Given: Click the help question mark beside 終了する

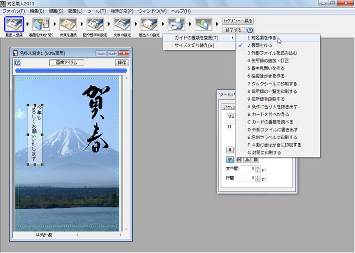Looking at the screenshot, I should click(x=250, y=30).
